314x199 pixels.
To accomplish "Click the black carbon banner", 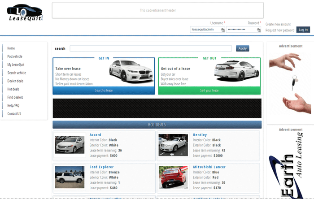I will point(157,108).
